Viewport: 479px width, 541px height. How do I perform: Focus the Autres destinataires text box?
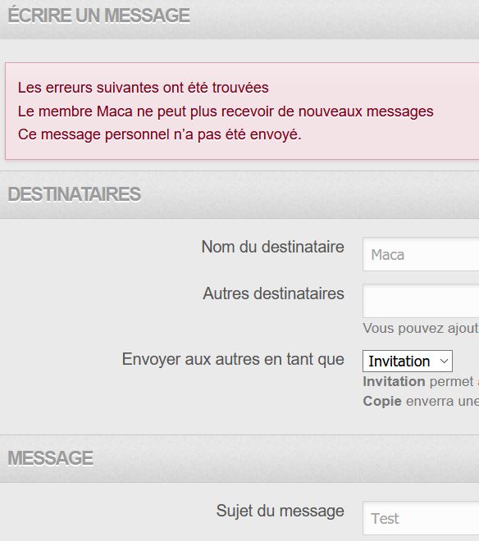[421, 301]
